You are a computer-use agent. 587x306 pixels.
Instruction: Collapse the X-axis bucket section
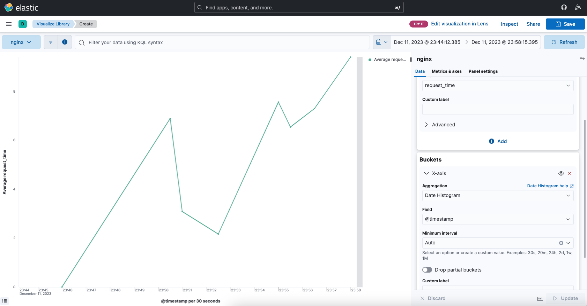435,173
